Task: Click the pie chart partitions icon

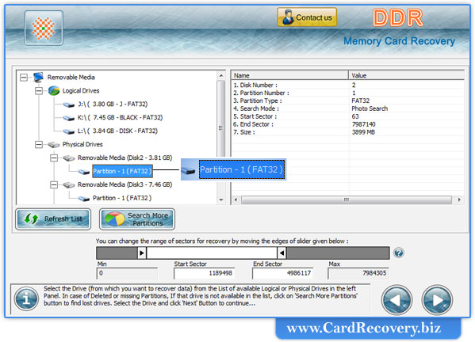Action: tap(115, 218)
